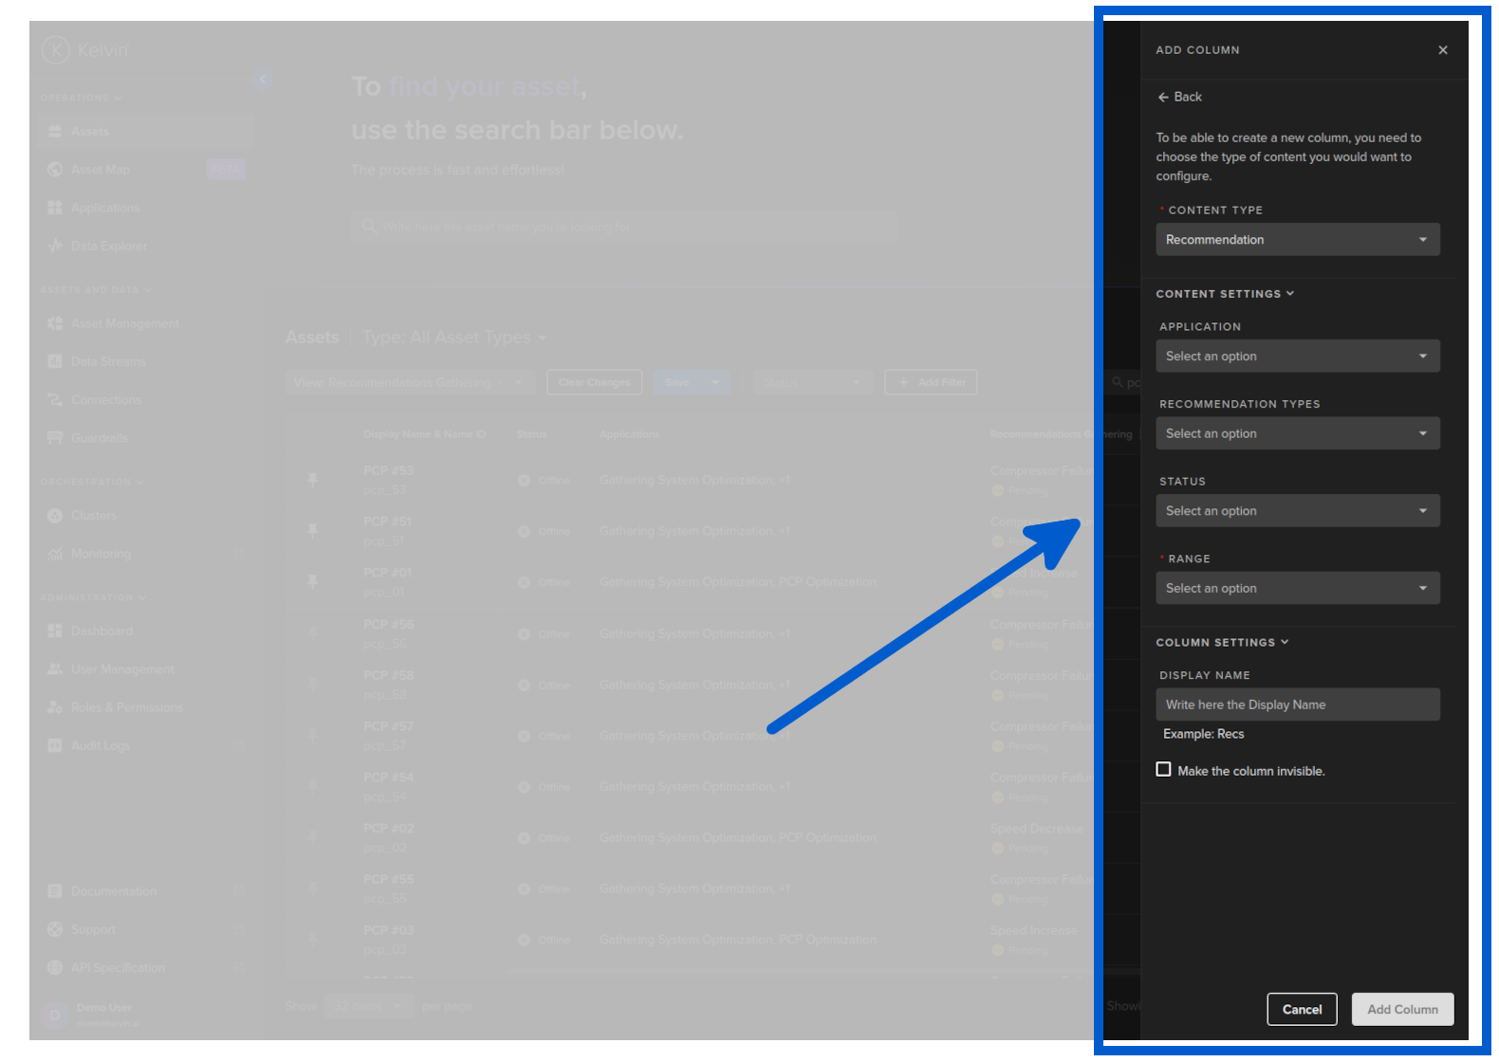
Task: Click the Cancel button
Action: pos(1302,1009)
